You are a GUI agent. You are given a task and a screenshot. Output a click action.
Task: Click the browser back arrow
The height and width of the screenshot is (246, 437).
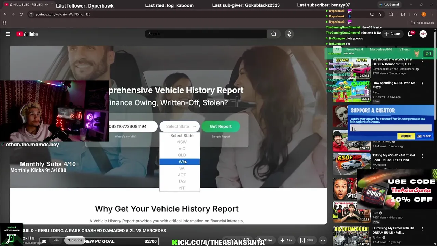[5, 14]
